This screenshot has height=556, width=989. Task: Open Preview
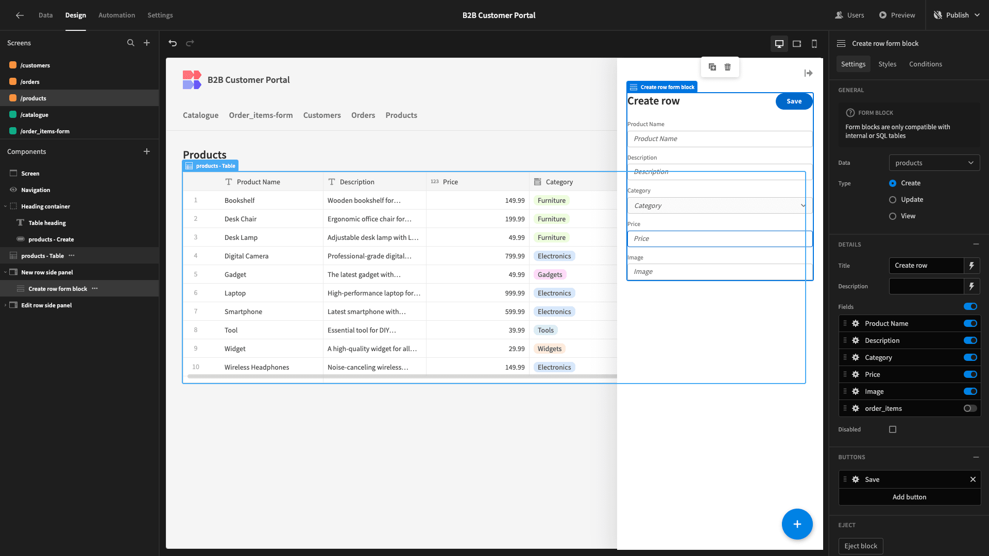(897, 15)
